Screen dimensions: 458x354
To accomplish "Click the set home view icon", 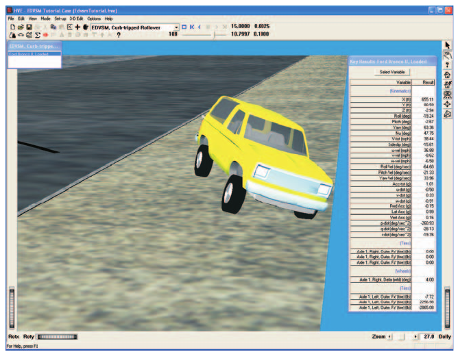I will pos(447,85).
